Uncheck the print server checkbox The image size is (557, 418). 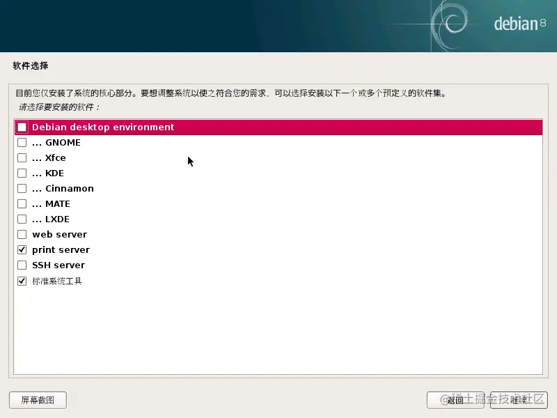(x=22, y=250)
